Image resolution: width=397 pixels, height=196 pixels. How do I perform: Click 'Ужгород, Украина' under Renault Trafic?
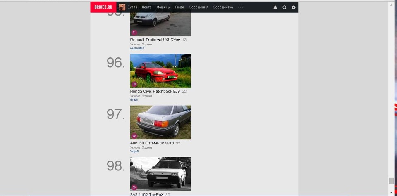141,44
